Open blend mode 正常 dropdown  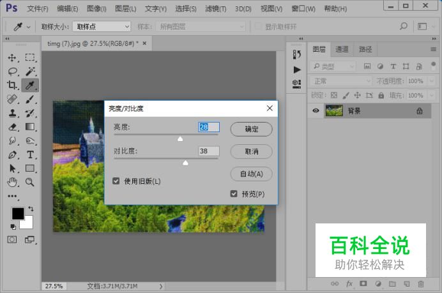(341, 81)
